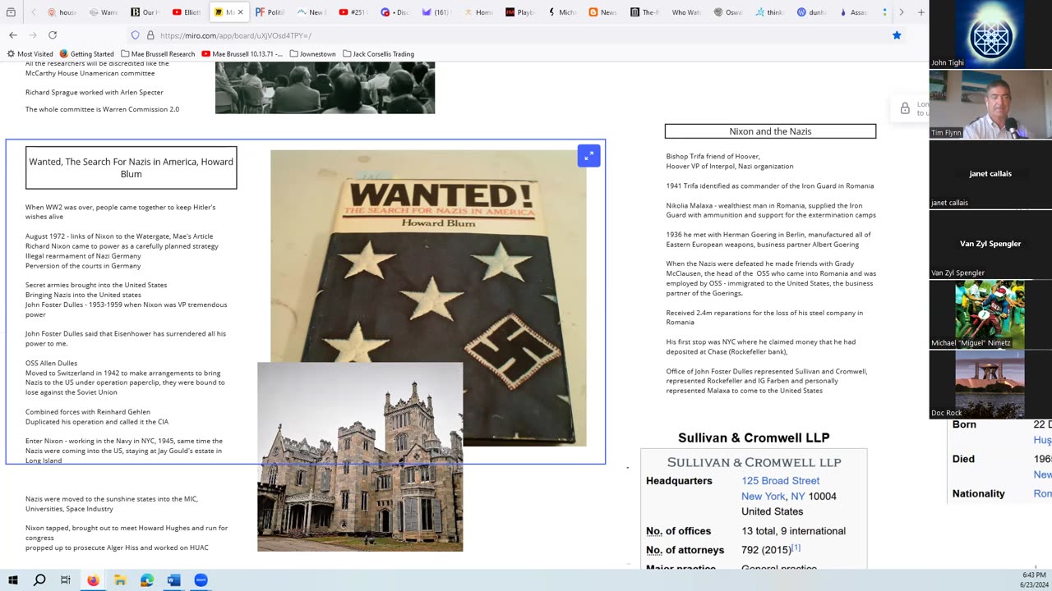
Task: Open Jack Corsellis Trading bookmark folder
Action: tap(378, 54)
